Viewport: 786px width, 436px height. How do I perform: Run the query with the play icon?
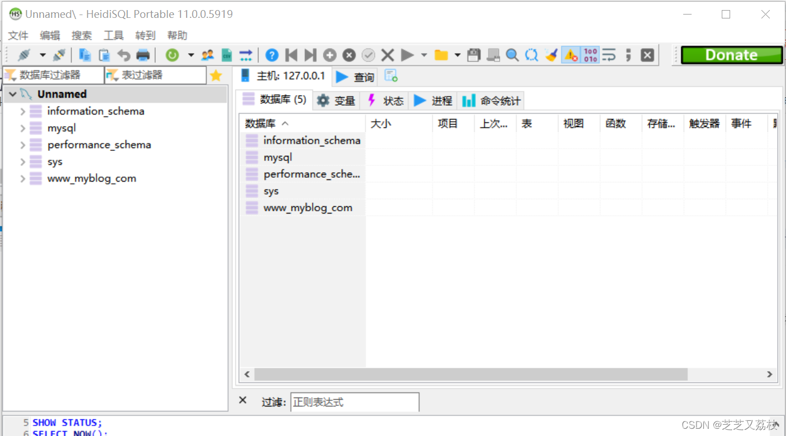[407, 55]
